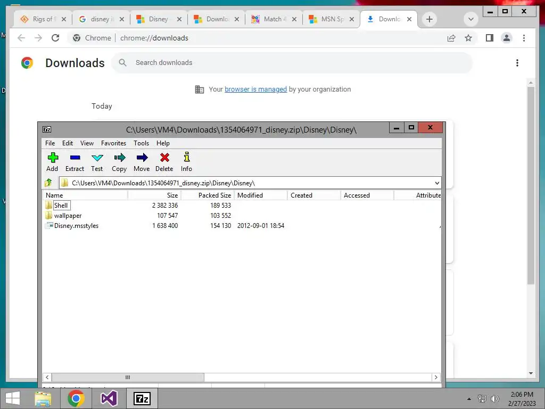This screenshot has height=409, width=545.
Task: Click the up-one-level folder icon
Action: 48,183
